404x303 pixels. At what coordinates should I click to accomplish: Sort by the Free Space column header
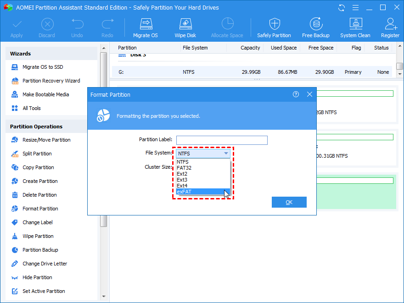point(321,48)
